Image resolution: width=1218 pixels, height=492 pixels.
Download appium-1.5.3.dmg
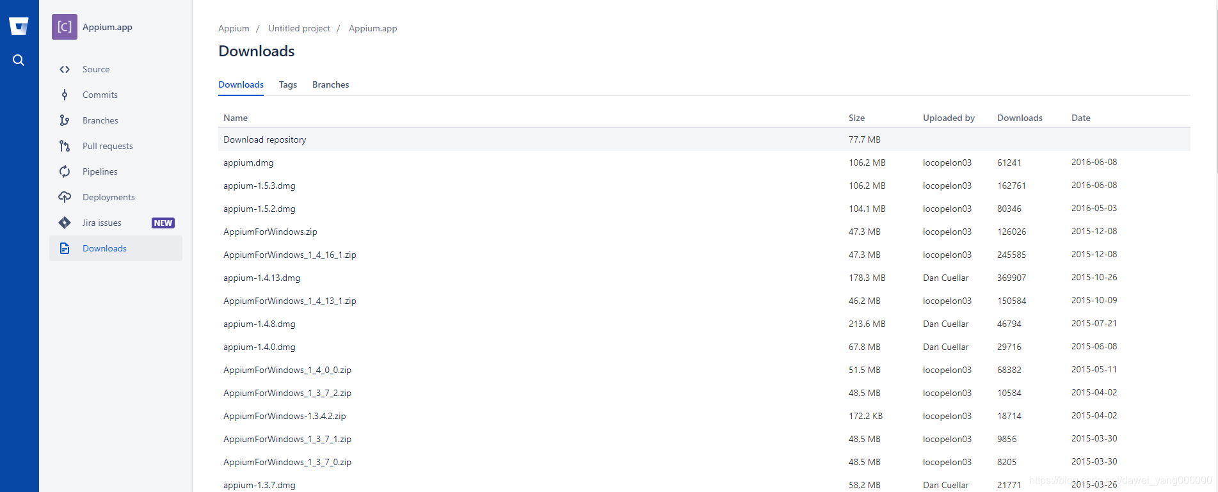259,186
